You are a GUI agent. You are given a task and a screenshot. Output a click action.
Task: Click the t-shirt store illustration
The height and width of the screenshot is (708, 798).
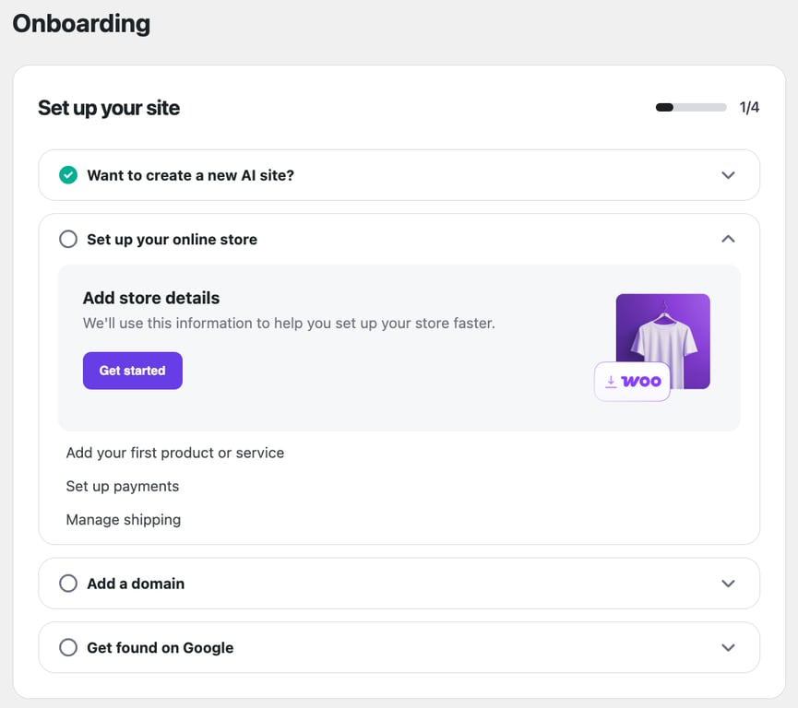(662, 336)
